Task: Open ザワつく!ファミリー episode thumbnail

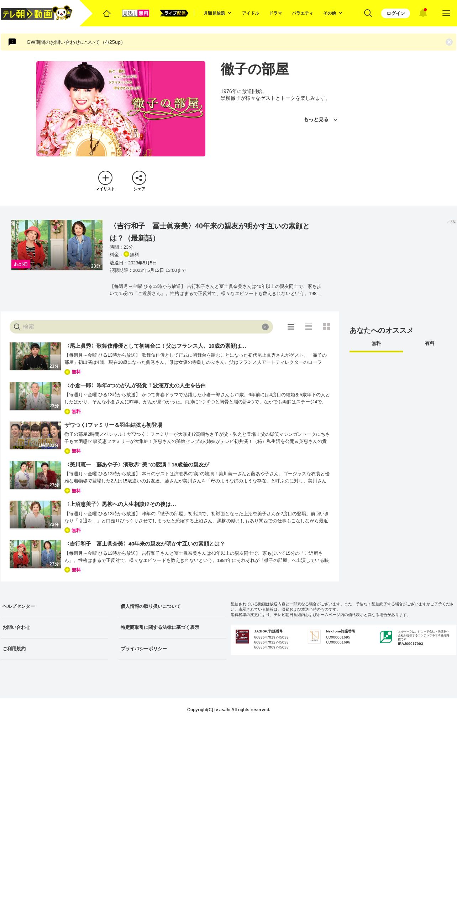Action: click(35, 435)
